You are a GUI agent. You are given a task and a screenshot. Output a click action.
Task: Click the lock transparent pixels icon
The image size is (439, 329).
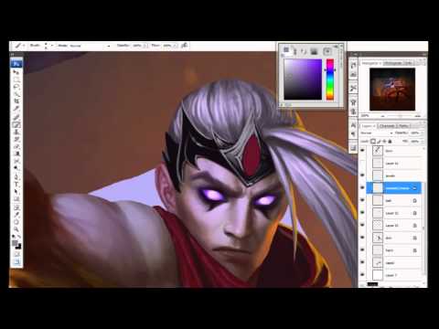click(x=373, y=141)
